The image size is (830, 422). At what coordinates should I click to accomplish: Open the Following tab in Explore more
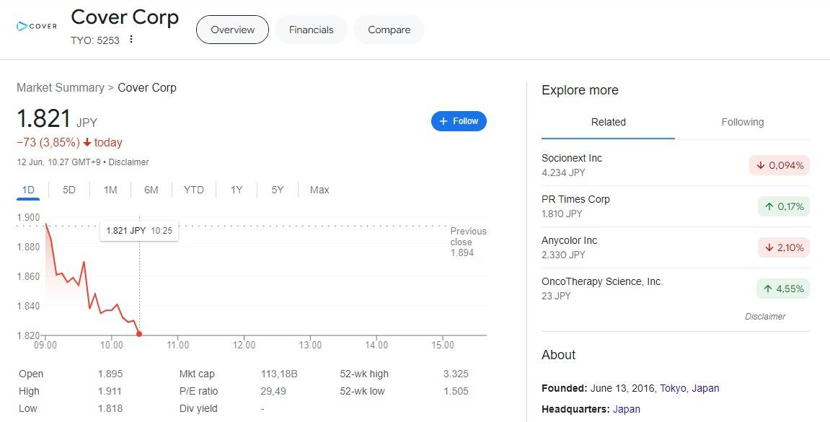(x=742, y=122)
